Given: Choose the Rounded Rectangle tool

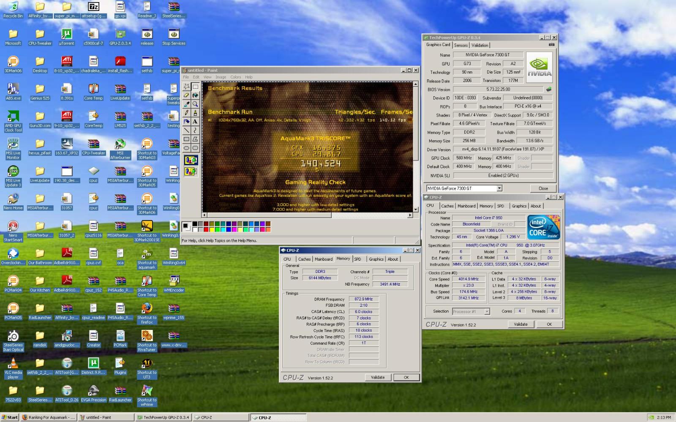Looking at the screenshot, I should (195, 148).
